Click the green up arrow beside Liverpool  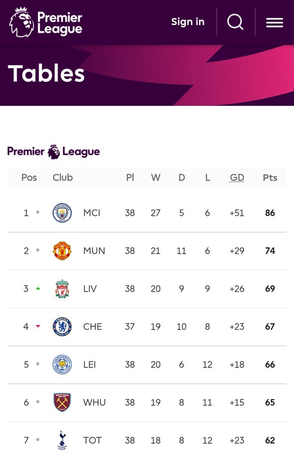(38, 289)
